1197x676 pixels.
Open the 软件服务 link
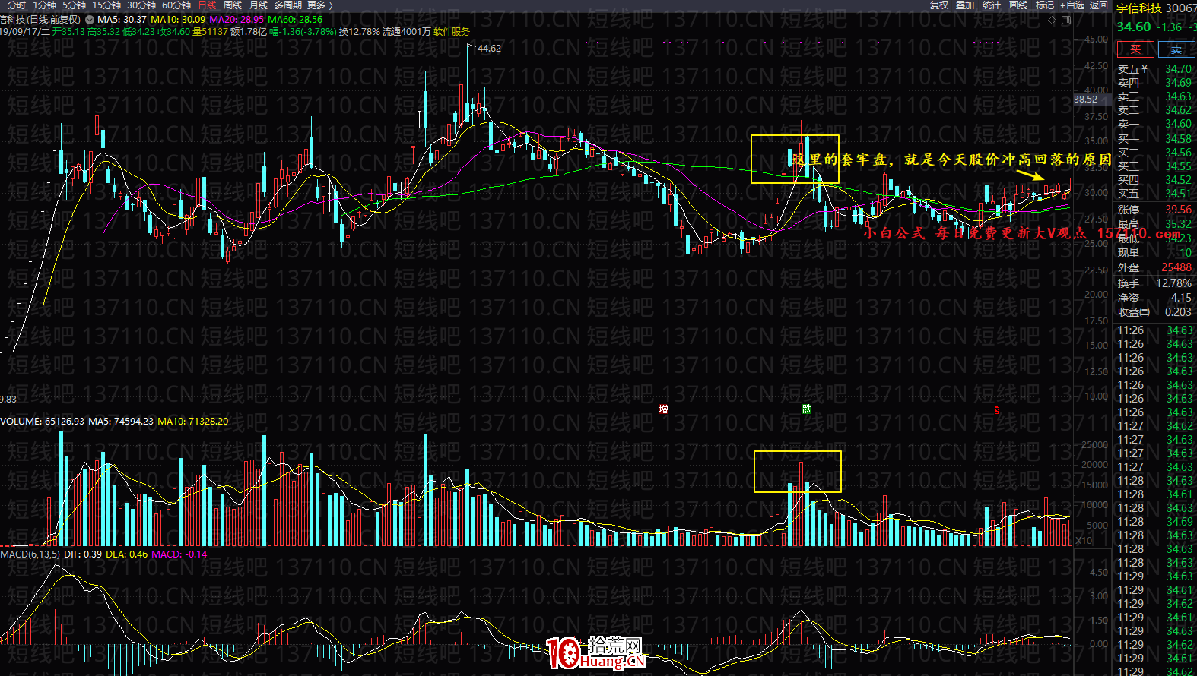point(452,32)
